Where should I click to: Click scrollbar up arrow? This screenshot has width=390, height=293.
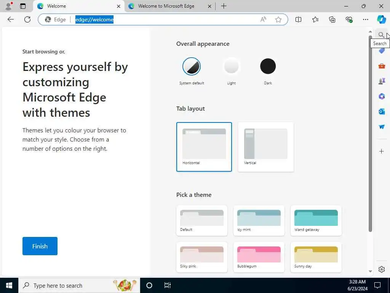click(370, 32)
